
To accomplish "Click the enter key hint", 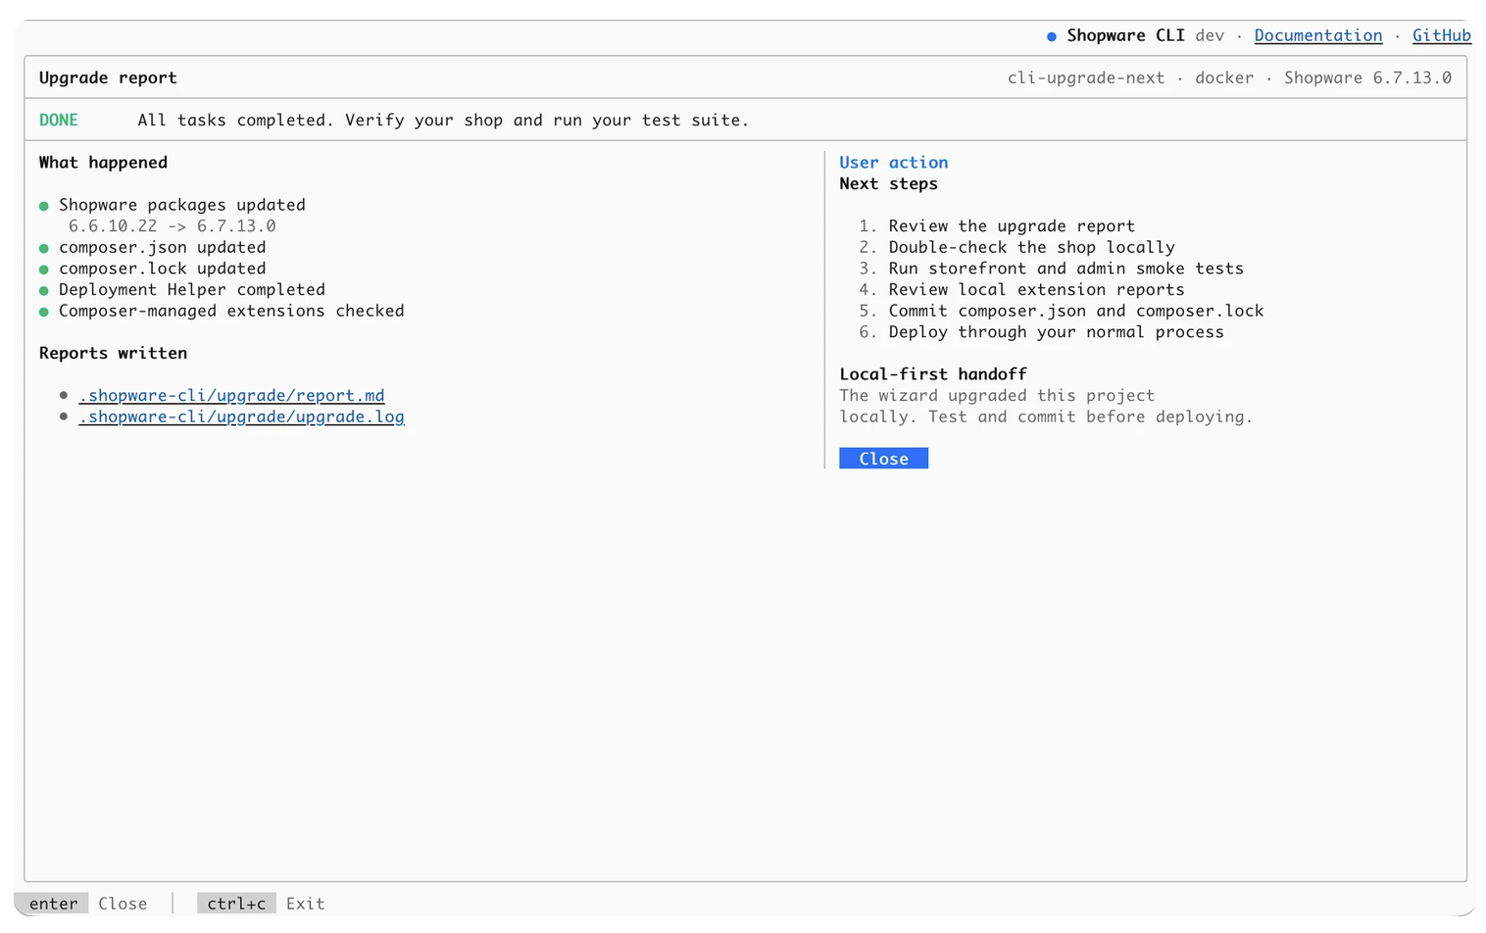I will tap(53, 904).
